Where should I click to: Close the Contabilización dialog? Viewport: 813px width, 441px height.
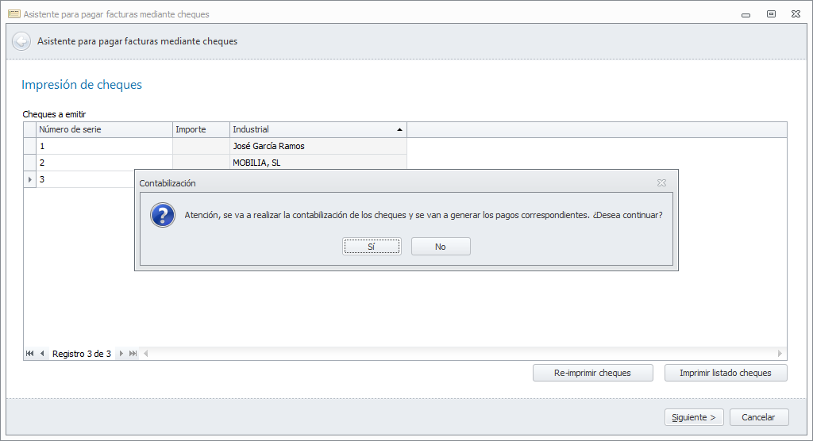click(661, 183)
